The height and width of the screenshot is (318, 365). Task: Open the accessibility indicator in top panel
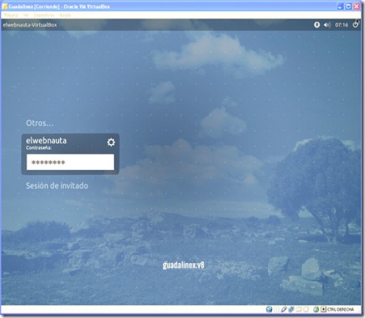coord(316,25)
